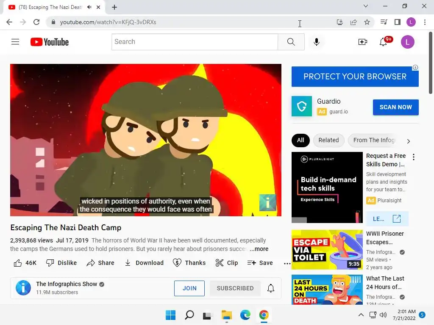Show more filter chips with right chevron

click(408, 141)
